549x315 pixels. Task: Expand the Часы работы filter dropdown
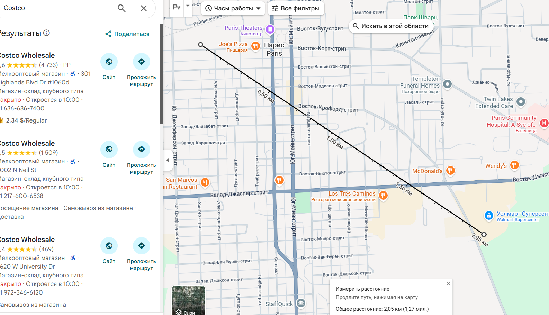point(233,8)
